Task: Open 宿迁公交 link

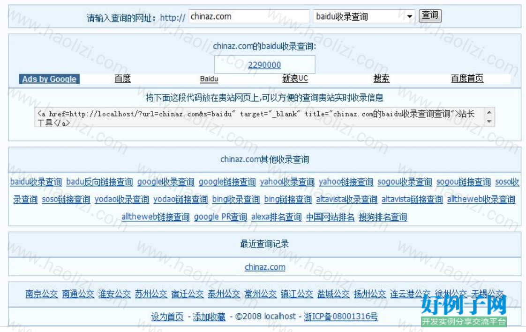Action: tap(187, 294)
